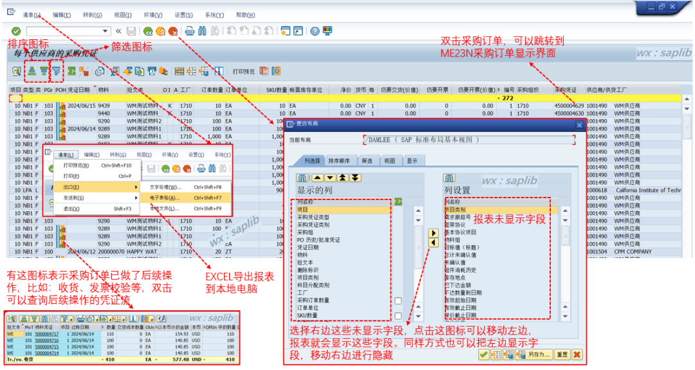Screen dimensions: 695x370
Task: Open a new SAP session with toolbar icon
Action: point(286,31)
